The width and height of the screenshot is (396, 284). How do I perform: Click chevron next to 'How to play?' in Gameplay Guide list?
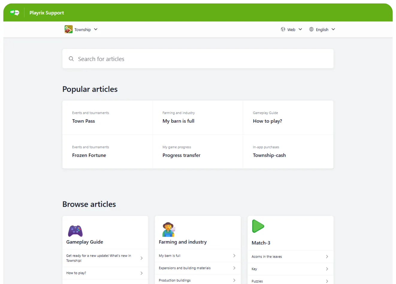click(142, 273)
